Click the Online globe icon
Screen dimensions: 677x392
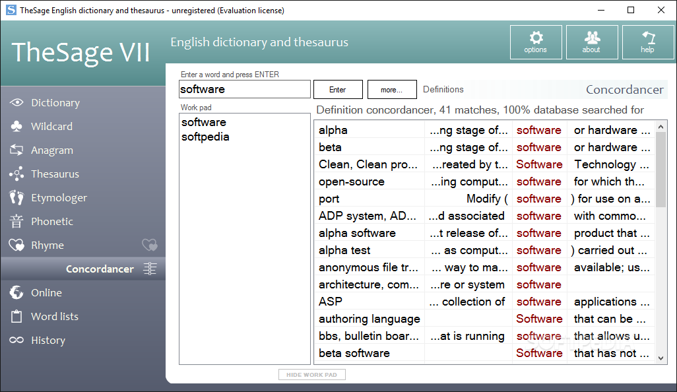coord(16,293)
